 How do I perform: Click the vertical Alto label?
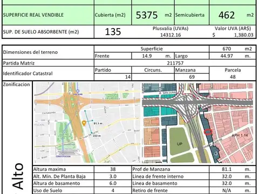click(x=18, y=176)
